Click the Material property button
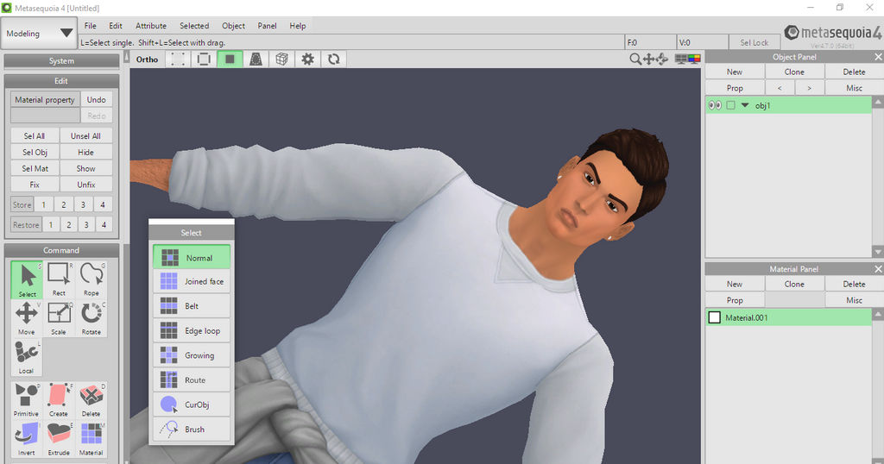 tap(45, 100)
